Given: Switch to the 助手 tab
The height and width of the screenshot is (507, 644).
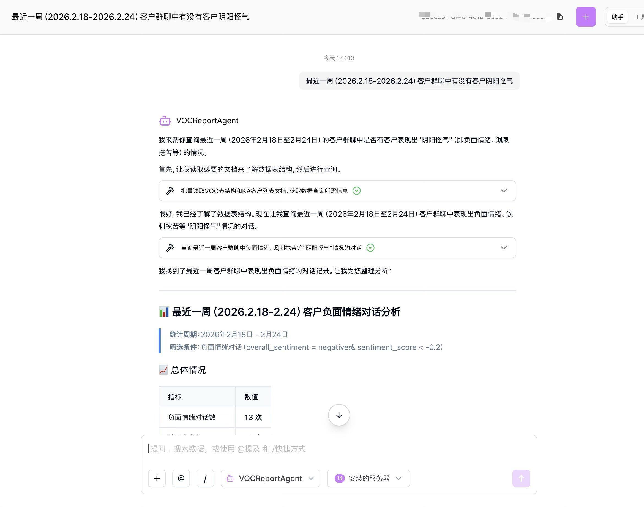Looking at the screenshot, I should tap(617, 17).
